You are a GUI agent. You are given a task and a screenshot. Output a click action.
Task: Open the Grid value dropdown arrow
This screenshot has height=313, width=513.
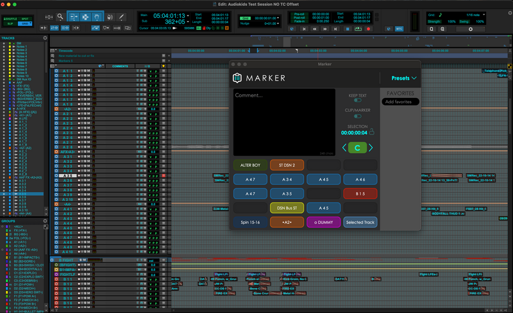pyautogui.click(x=278, y=19)
